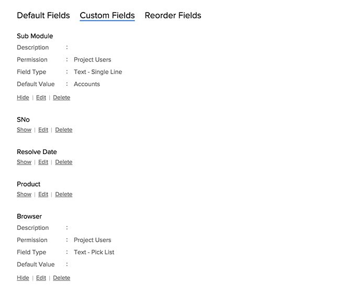
Task: Edit the Browser field
Action: coord(41,278)
